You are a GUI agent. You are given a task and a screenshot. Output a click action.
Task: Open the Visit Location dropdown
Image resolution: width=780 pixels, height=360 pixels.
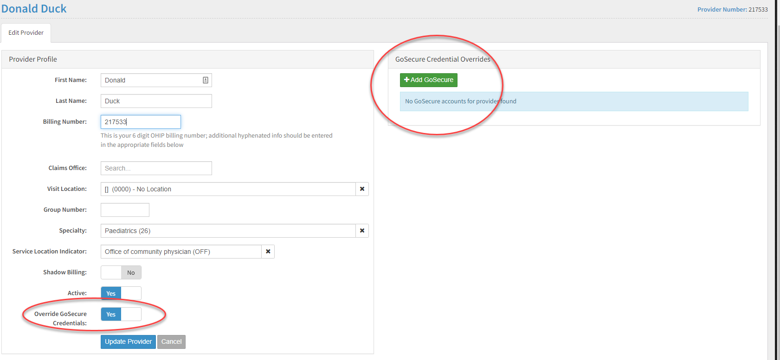pos(228,189)
